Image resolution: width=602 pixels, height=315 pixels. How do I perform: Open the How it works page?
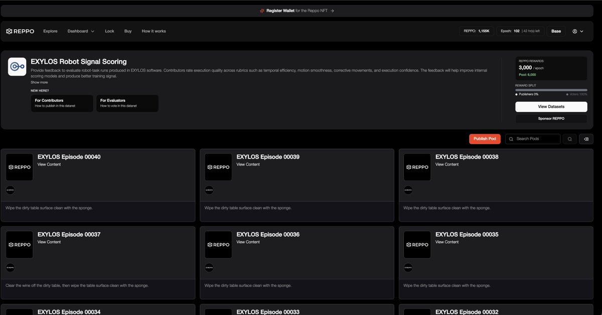pos(154,31)
